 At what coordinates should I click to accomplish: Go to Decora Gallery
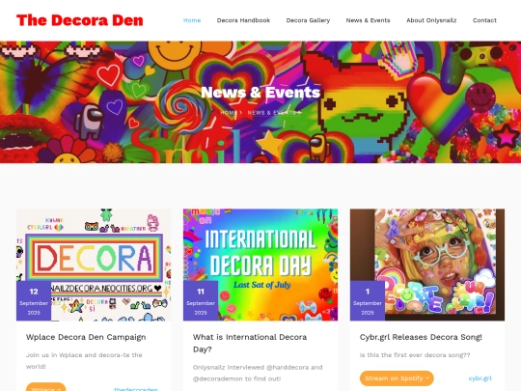(308, 20)
